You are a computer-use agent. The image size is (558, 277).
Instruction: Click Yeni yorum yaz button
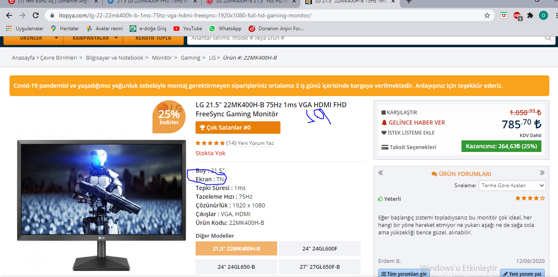point(522,274)
